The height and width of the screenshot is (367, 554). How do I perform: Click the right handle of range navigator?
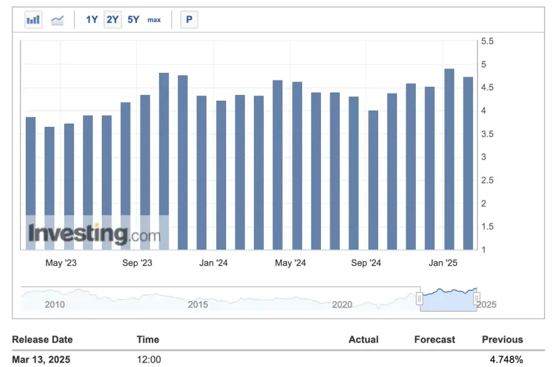pos(477,299)
